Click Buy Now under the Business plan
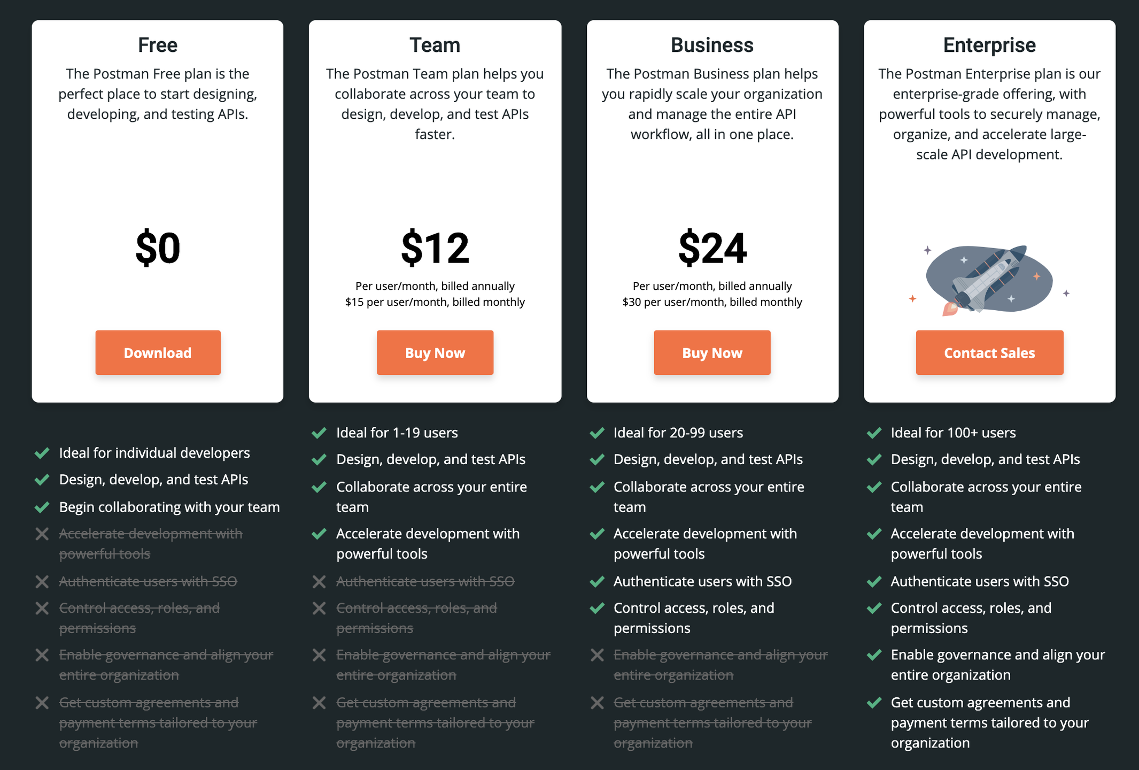 click(x=712, y=352)
